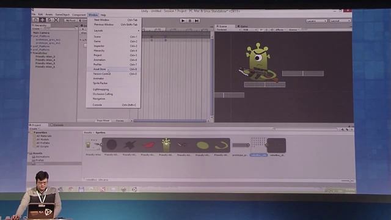Open the scene view Gizmos dropdown
The image size is (391, 220).
tap(294, 30)
